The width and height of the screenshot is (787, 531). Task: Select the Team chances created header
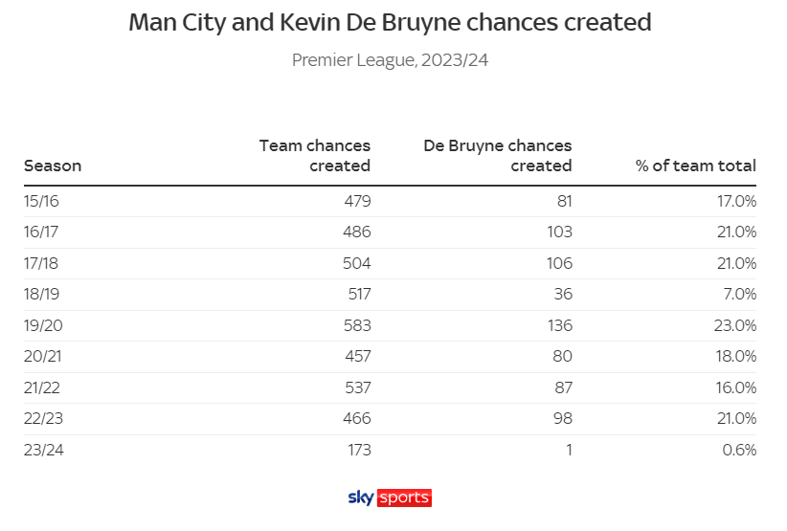(x=315, y=155)
